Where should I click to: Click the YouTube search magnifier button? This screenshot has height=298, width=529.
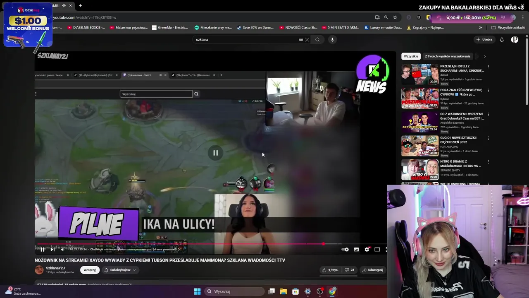pos(317,40)
